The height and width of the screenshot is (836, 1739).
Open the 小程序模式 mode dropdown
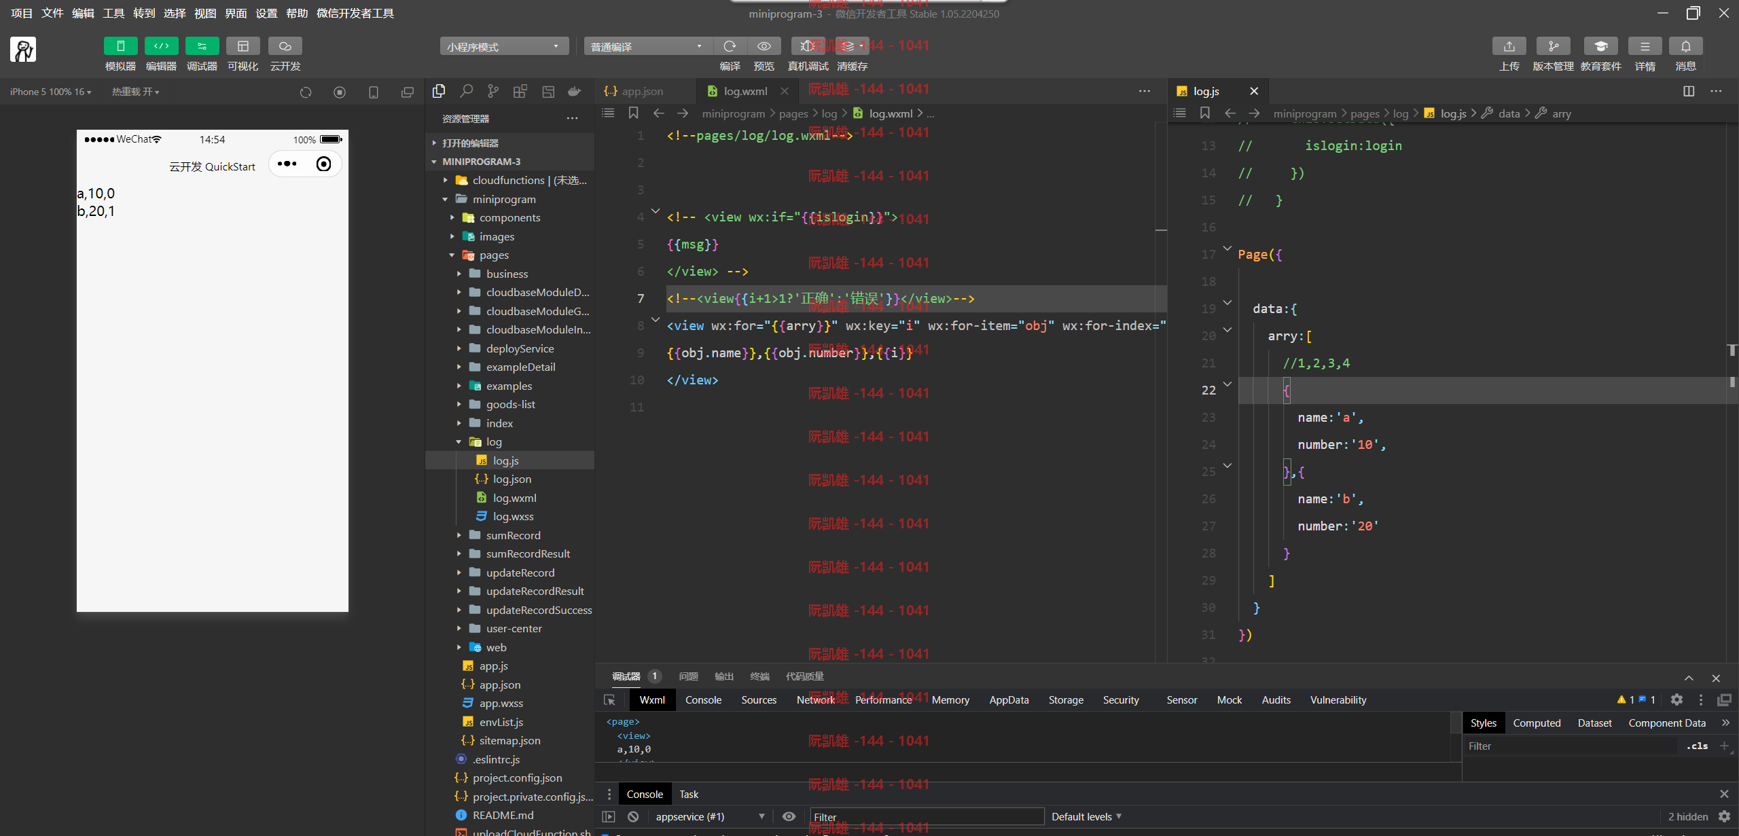click(x=504, y=46)
